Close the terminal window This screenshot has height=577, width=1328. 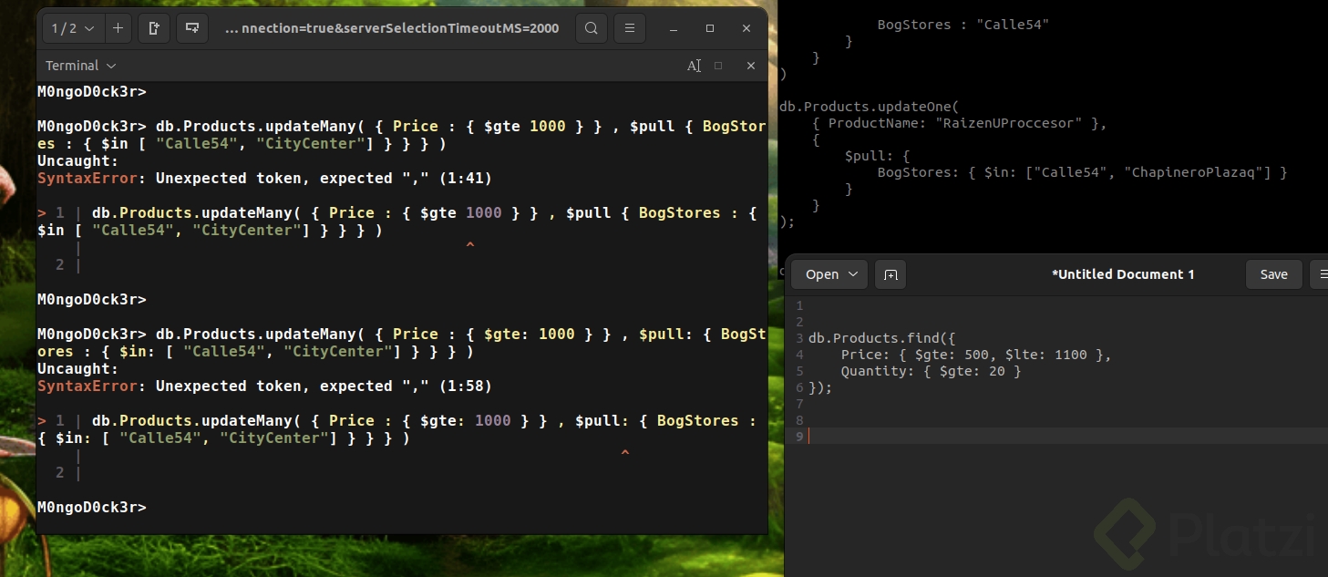point(746,29)
